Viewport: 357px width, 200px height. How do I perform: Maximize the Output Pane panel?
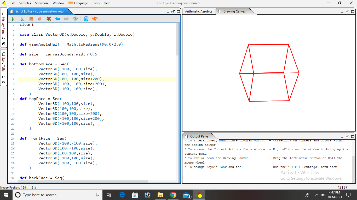353,136
